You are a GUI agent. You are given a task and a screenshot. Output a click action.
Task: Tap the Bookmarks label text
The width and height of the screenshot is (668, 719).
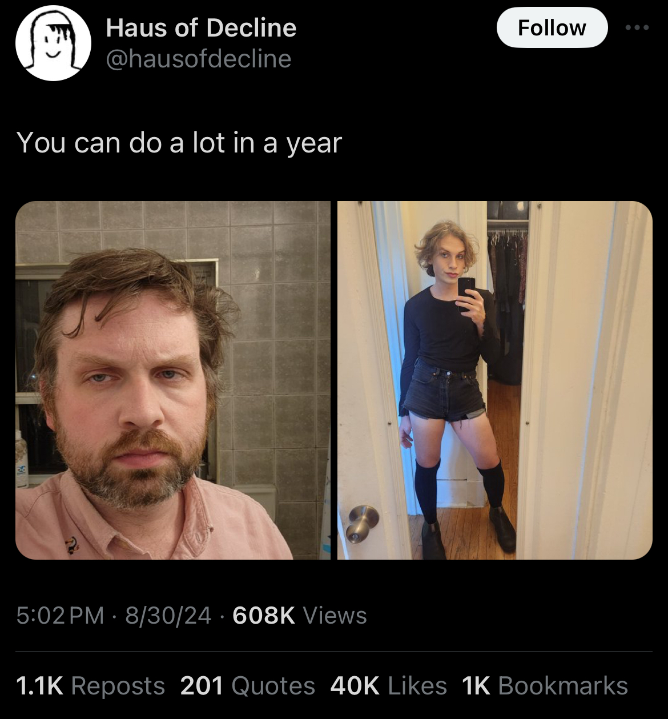click(563, 686)
